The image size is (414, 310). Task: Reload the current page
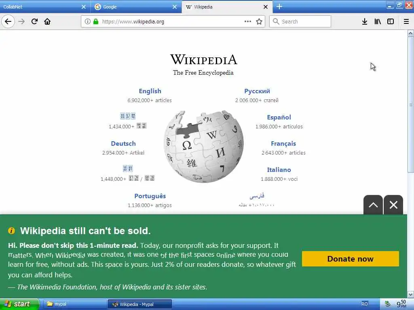[x=34, y=21]
